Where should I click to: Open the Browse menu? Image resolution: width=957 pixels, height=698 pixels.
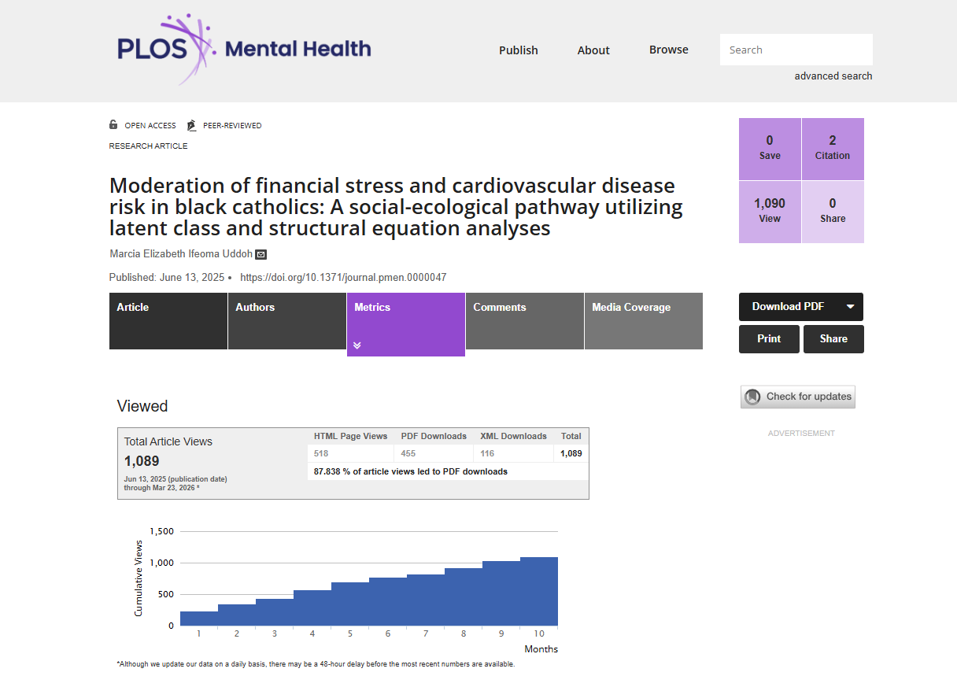pos(669,50)
